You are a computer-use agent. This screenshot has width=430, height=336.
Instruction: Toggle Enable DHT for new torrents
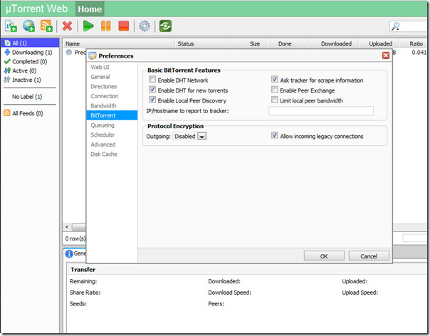tap(152, 90)
